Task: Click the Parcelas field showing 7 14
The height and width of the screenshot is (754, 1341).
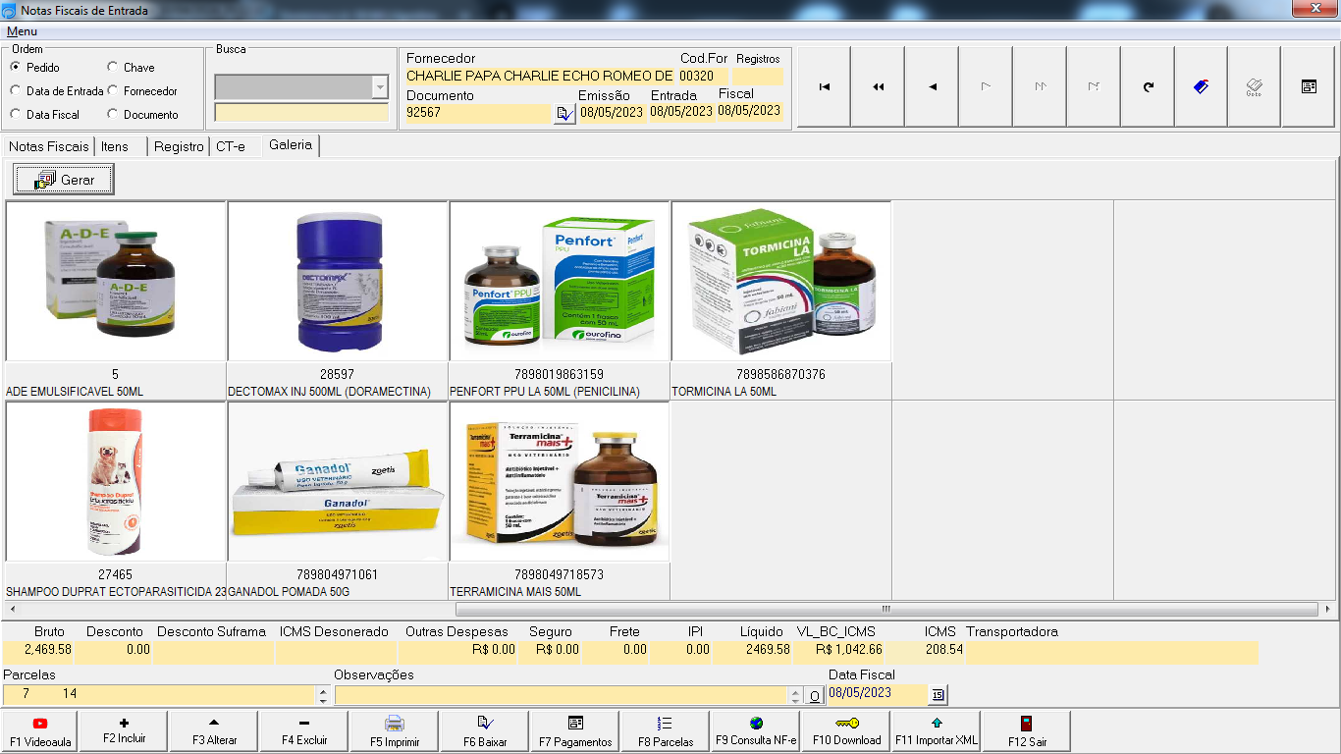Action: [160, 695]
